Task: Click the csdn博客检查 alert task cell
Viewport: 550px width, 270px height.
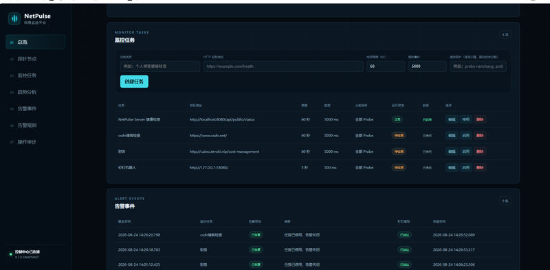Action: [x=211, y=234]
